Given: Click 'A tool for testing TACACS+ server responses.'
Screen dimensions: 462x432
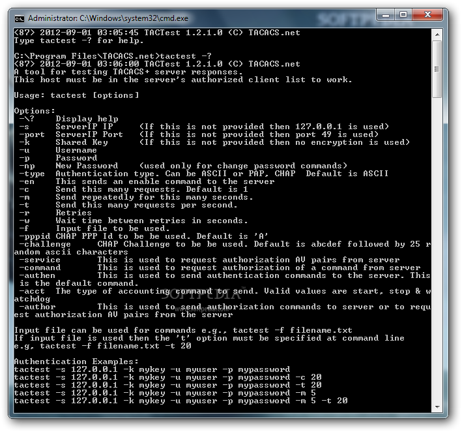Looking at the screenshot, I should (128, 72).
